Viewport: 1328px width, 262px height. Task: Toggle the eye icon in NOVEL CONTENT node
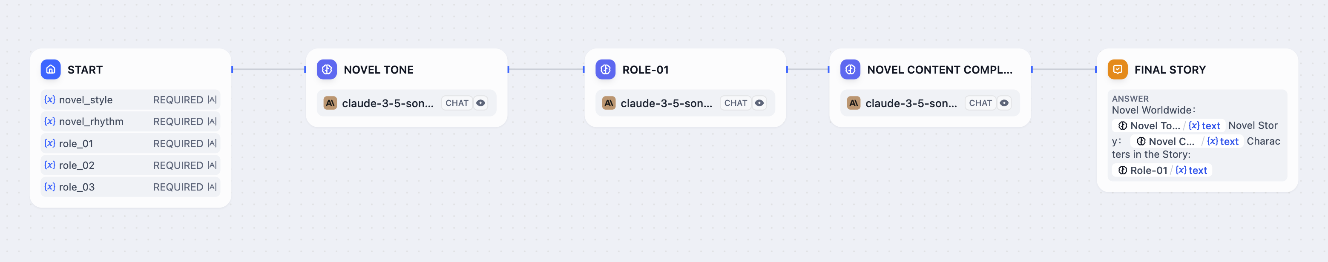(1004, 103)
